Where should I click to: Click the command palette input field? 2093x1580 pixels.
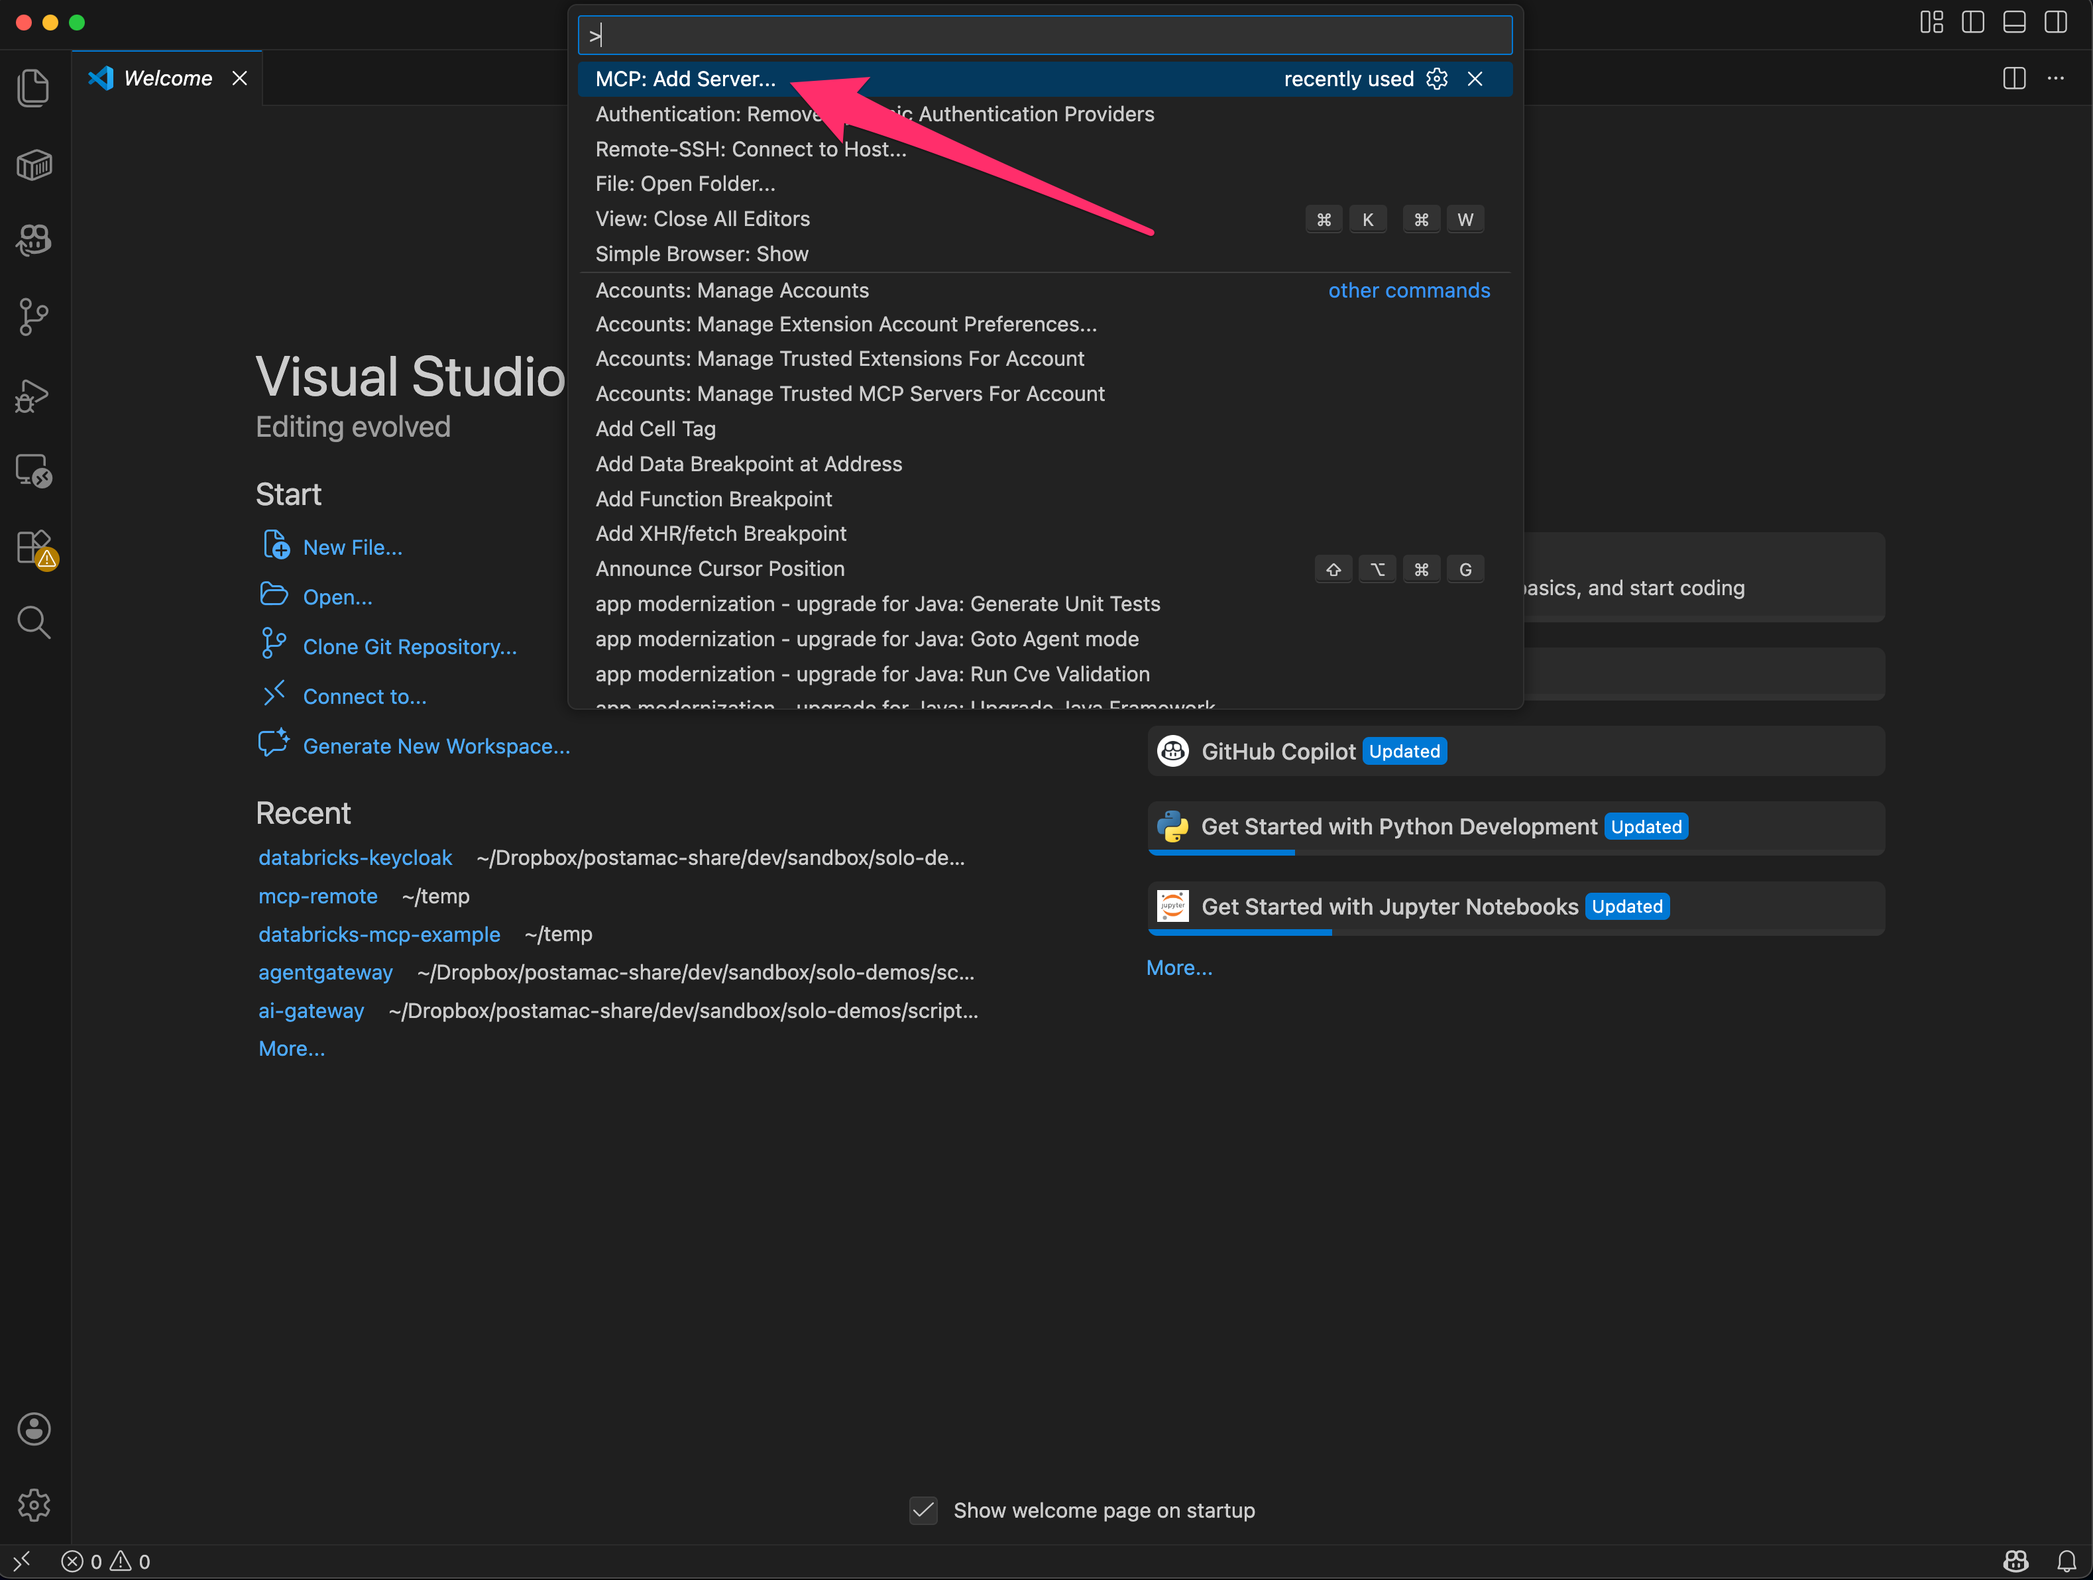pos(1045,36)
